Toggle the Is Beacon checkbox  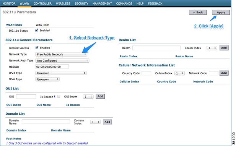tap(59, 96)
